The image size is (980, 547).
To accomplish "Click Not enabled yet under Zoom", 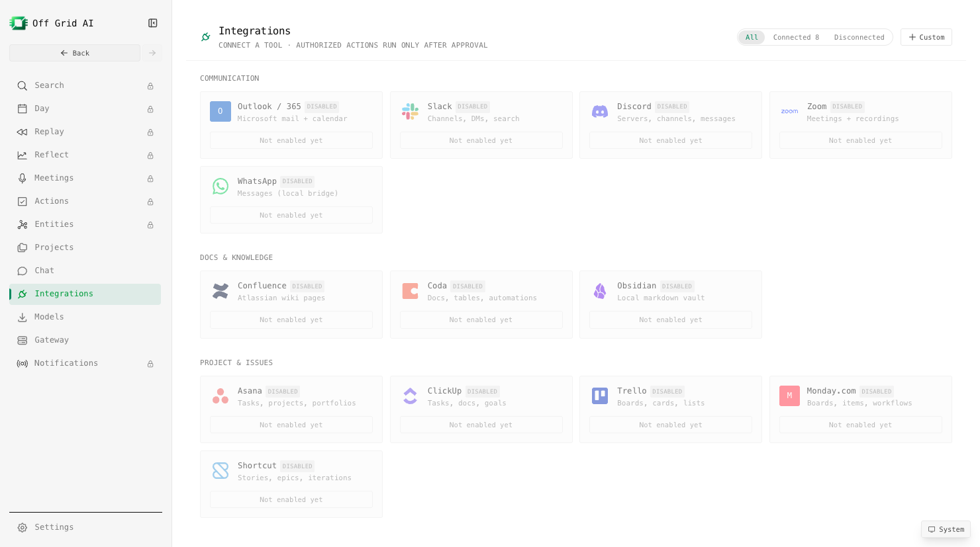I will coord(861,140).
